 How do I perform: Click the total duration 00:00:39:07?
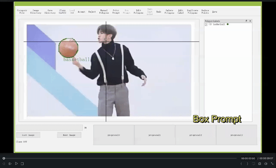[266, 158]
